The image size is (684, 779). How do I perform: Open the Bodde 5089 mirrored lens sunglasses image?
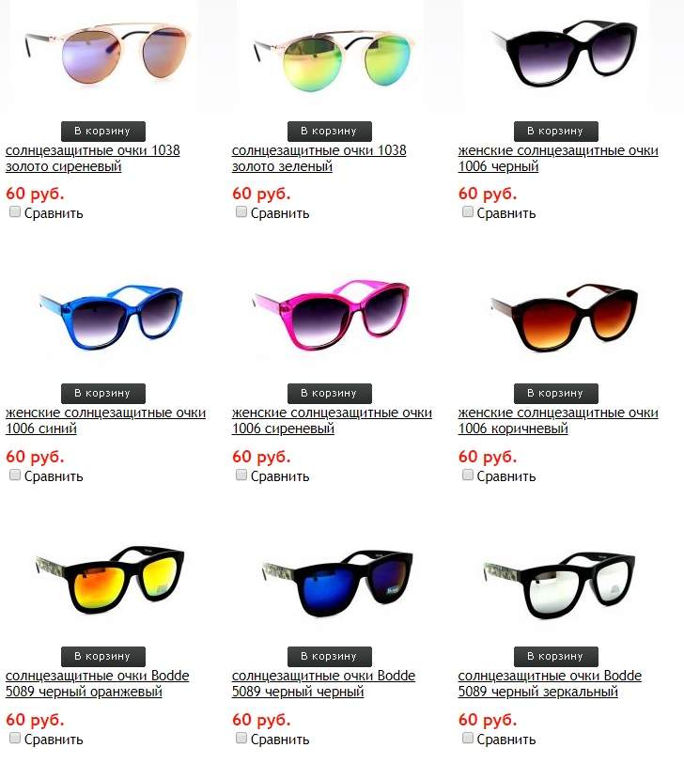(x=559, y=584)
